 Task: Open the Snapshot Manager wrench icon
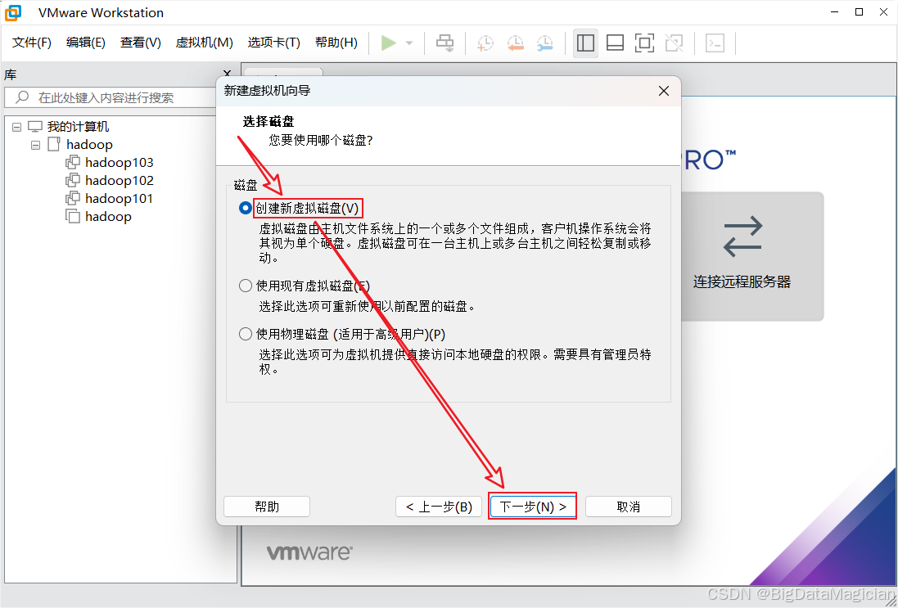coord(544,43)
